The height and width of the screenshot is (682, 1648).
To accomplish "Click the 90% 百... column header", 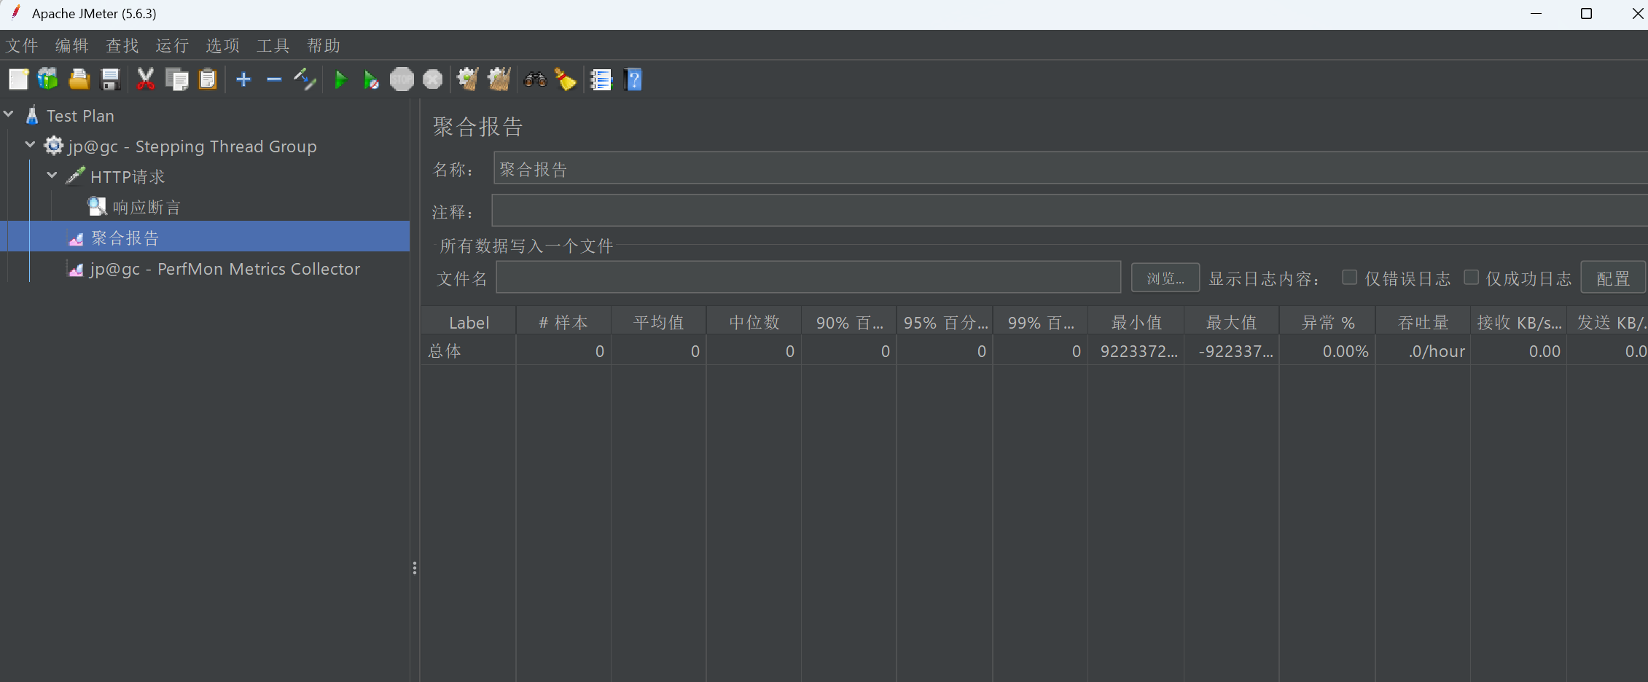I will pos(850,322).
